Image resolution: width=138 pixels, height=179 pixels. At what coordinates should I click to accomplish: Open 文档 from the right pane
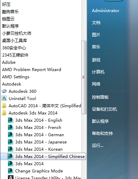point(96,23)
